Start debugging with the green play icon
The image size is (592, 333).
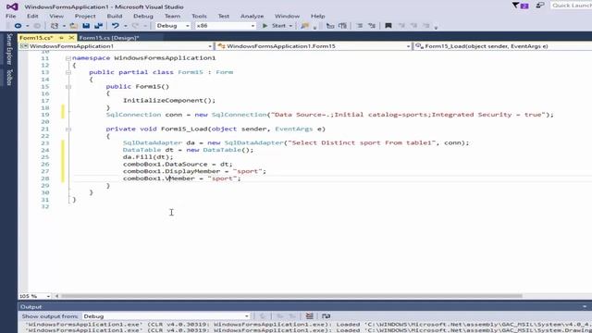pos(265,26)
